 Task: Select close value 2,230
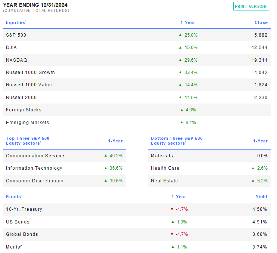click(261, 98)
